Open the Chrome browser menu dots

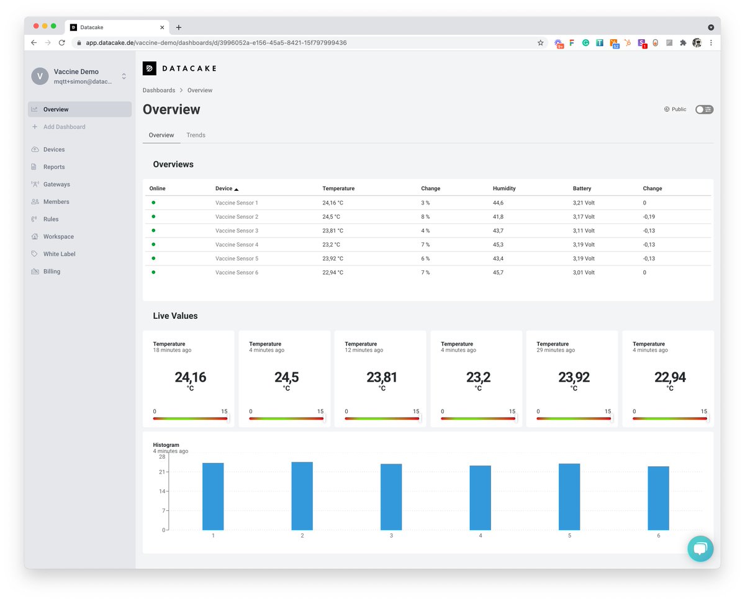coord(711,43)
